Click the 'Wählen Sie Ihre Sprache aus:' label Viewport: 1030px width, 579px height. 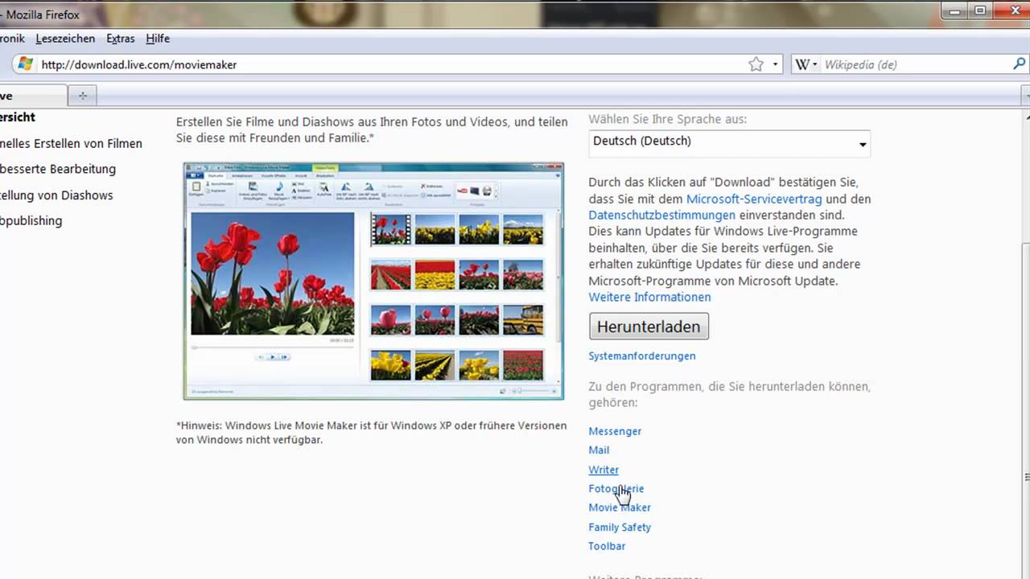coord(668,119)
